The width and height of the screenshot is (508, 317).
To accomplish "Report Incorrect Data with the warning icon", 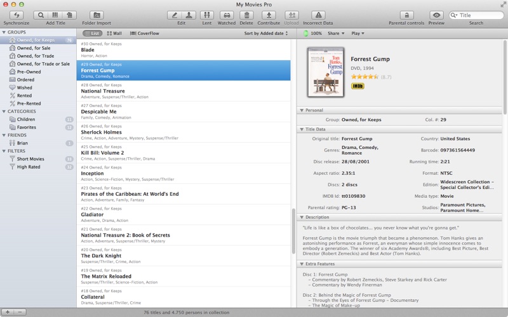I will pos(318,15).
